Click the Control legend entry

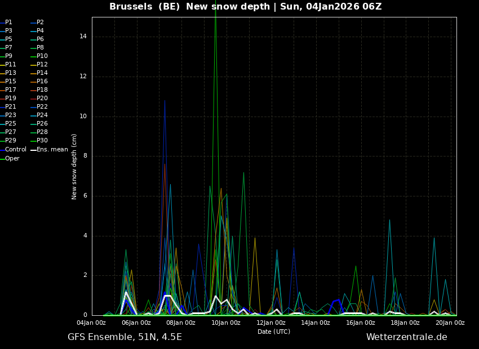(x=13, y=150)
